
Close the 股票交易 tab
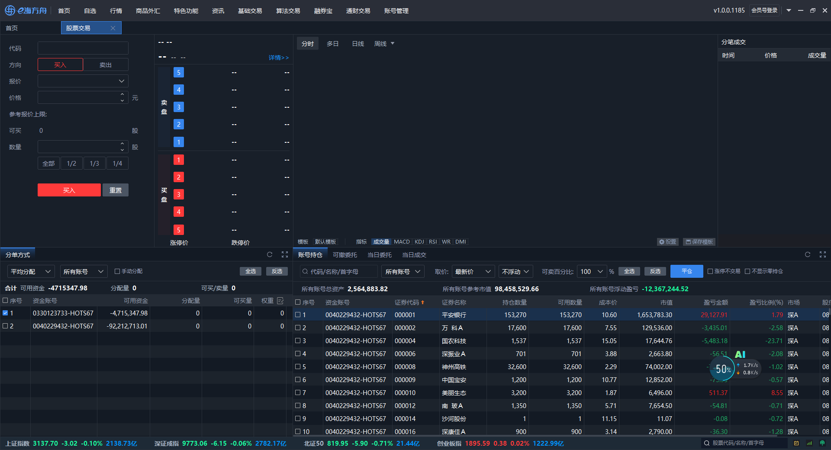coord(113,28)
